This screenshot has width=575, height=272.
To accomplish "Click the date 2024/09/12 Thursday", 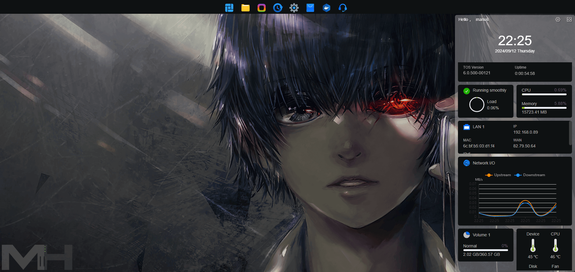I will tap(515, 51).
